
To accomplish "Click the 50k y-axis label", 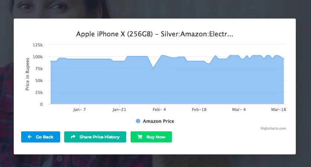I will pos(39,81).
